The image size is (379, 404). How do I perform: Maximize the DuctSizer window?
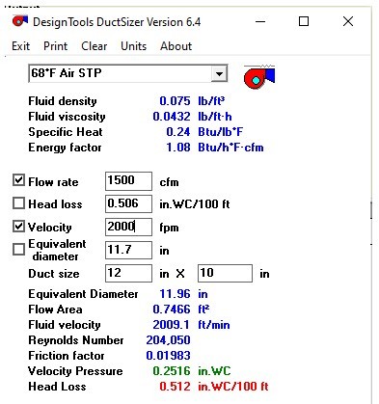click(x=304, y=22)
